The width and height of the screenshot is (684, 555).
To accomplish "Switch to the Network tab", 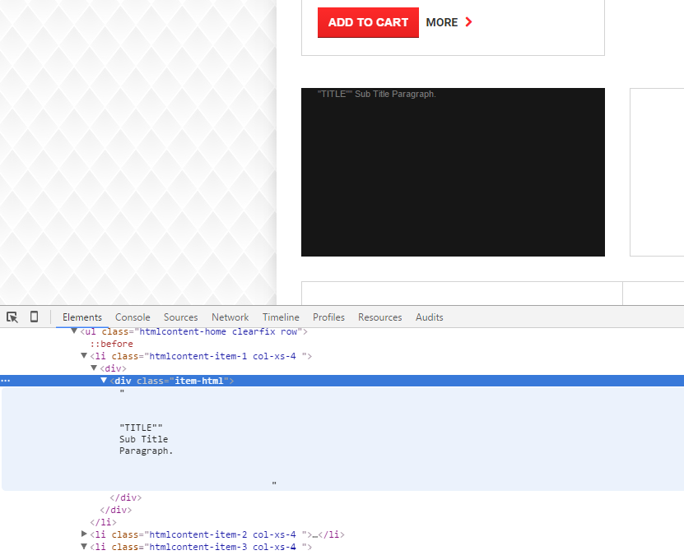I will tap(230, 317).
